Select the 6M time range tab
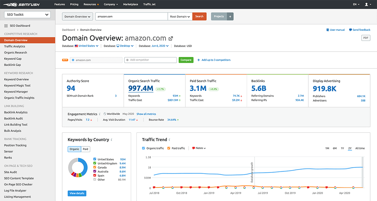 [335, 148]
